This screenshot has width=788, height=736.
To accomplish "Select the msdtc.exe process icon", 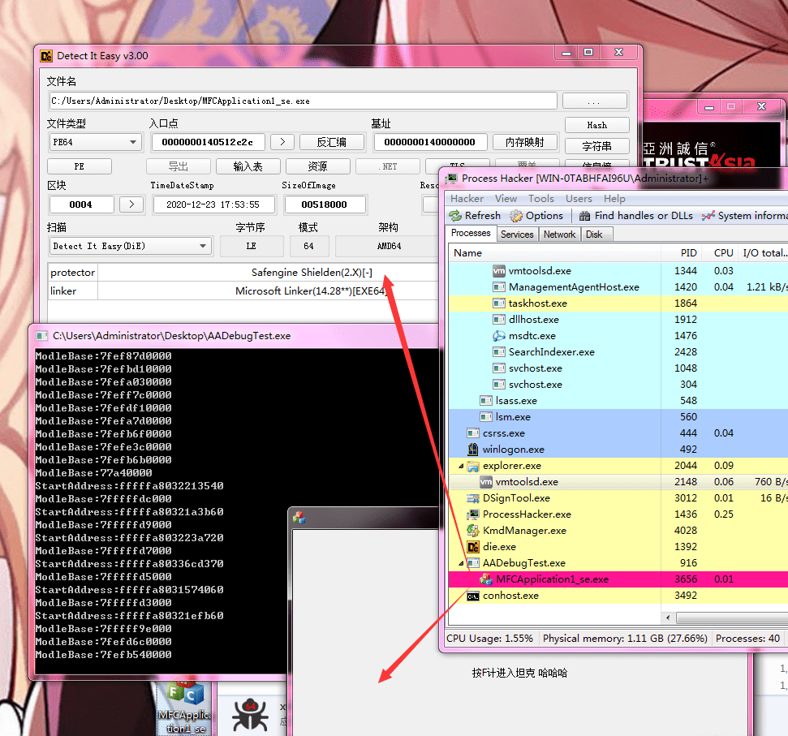I will [498, 336].
